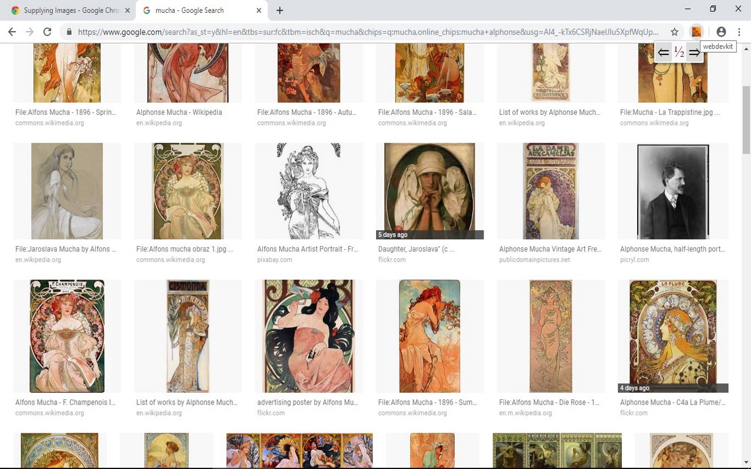751x469 pixels.
Task: Open the Chrome three-dot menu
Action: 739,32
